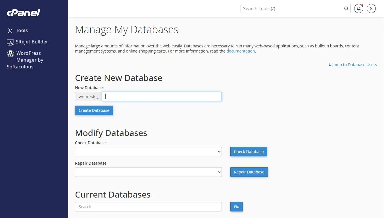Click the Create Database button
Image resolution: width=384 pixels, height=218 pixels.
click(94, 110)
